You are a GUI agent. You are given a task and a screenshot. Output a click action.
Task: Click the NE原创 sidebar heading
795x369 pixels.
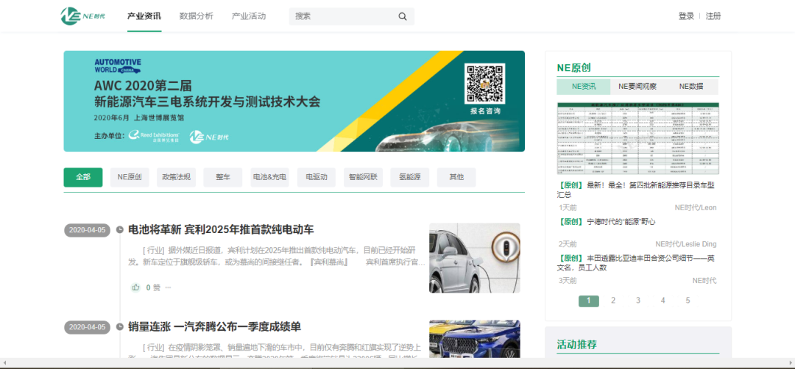click(x=574, y=68)
